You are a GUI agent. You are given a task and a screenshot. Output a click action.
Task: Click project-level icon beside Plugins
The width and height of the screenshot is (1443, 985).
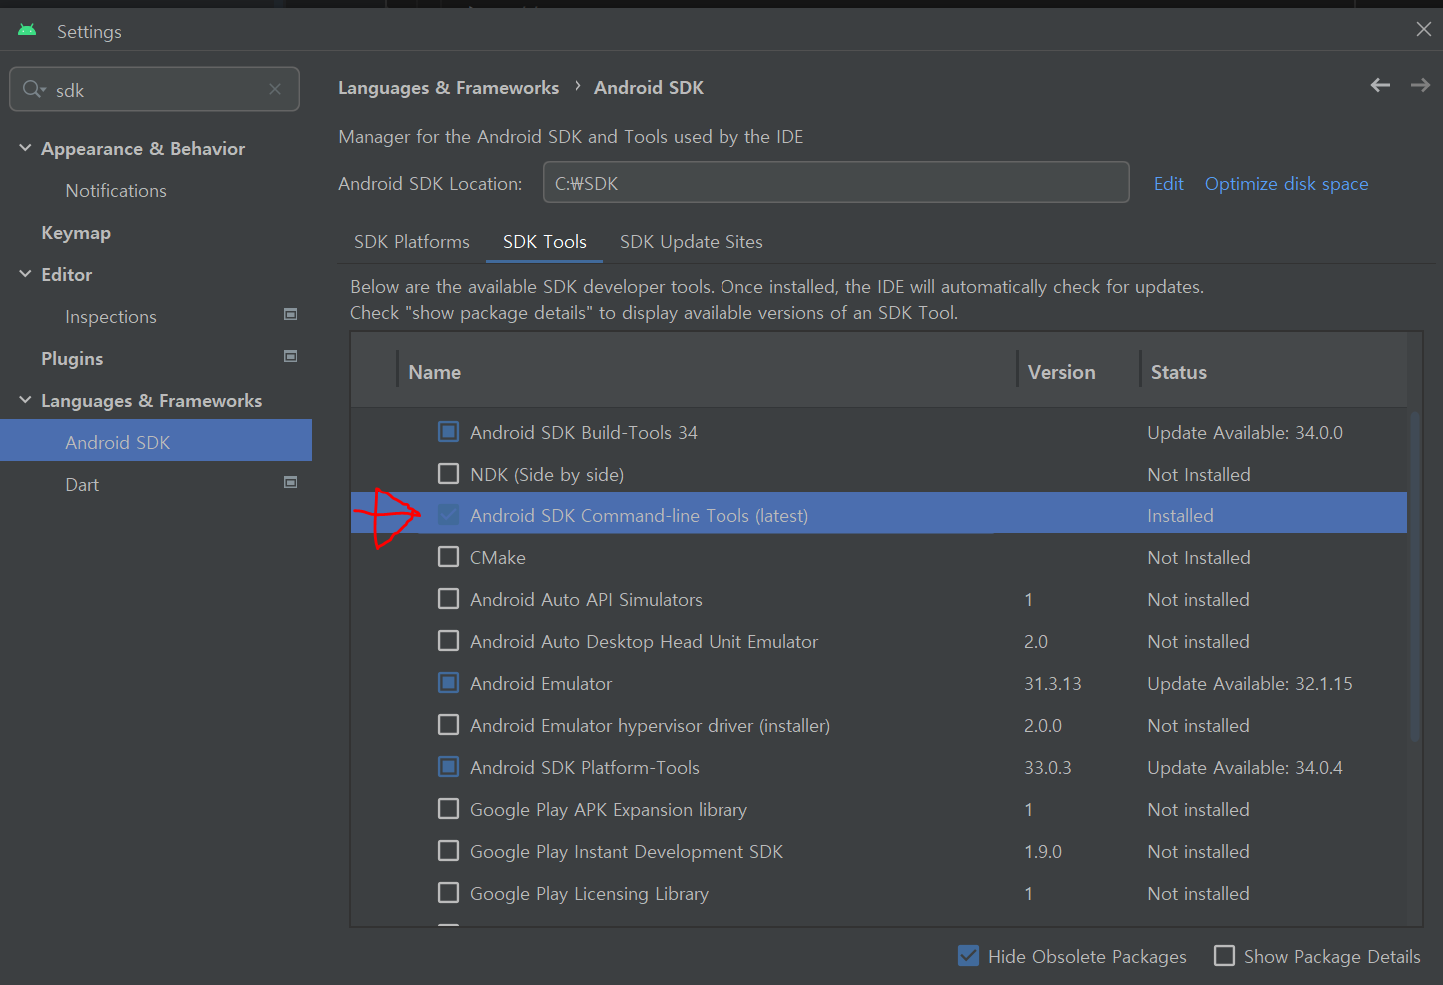pos(291,357)
